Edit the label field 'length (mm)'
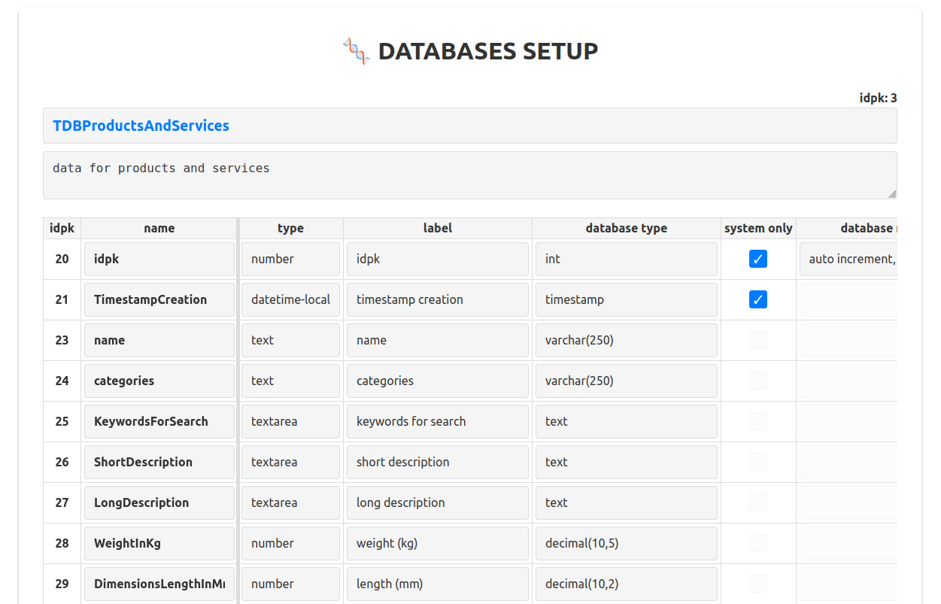This screenshot has height=604, width=941. (x=437, y=584)
